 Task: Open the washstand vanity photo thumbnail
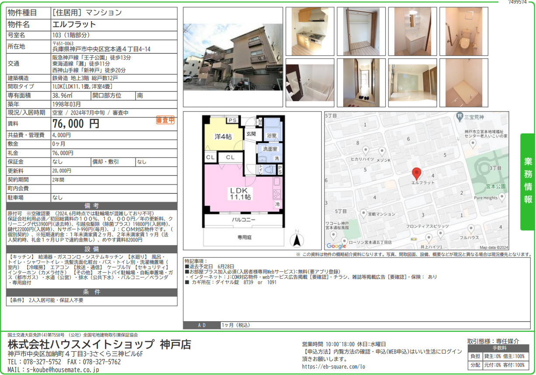point(412,31)
